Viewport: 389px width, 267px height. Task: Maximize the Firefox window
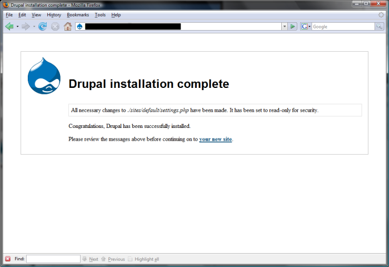366,3
